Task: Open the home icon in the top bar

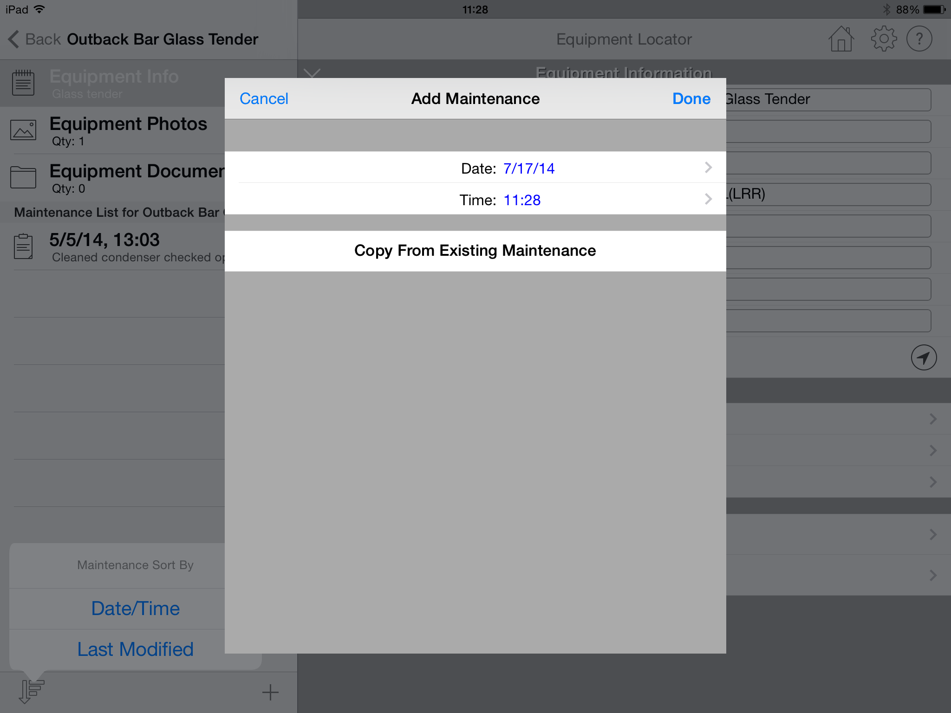Action: pos(841,39)
